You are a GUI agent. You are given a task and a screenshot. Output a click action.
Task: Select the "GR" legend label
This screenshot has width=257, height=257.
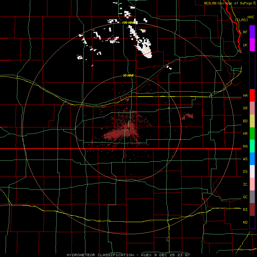coord(245,108)
